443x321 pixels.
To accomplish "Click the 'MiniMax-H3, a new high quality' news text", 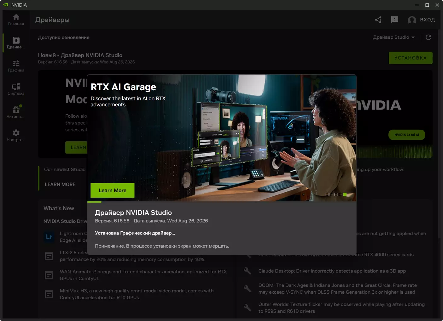I will coord(137,294).
